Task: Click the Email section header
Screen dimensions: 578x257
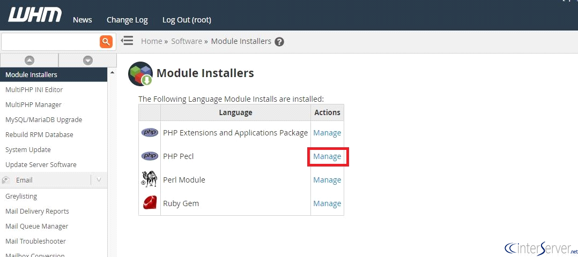Action: (54, 180)
